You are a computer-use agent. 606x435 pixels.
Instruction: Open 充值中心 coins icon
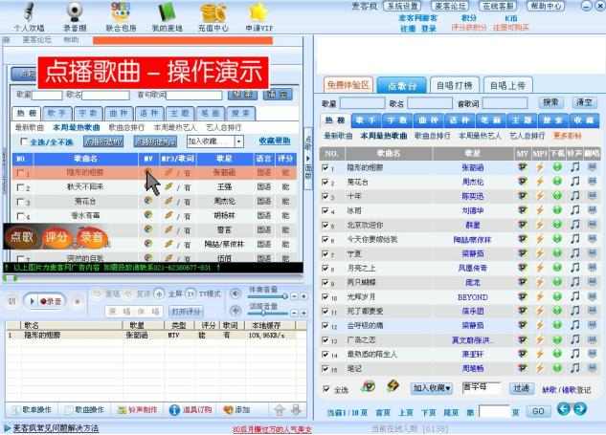pos(213,12)
